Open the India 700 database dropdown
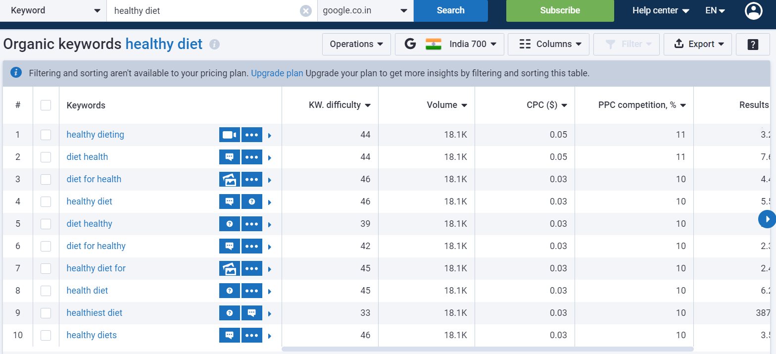This screenshot has width=776, height=354. [x=449, y=44]
